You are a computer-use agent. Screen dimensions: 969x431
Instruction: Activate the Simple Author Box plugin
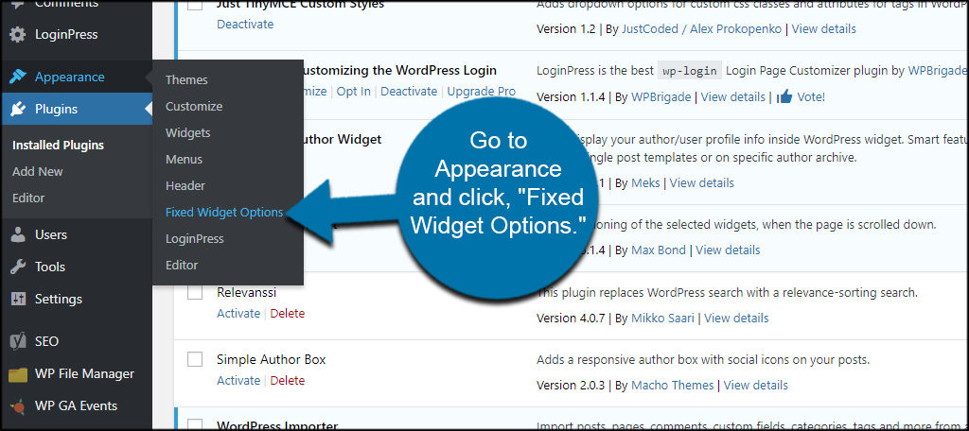click(x=238, y=380)
